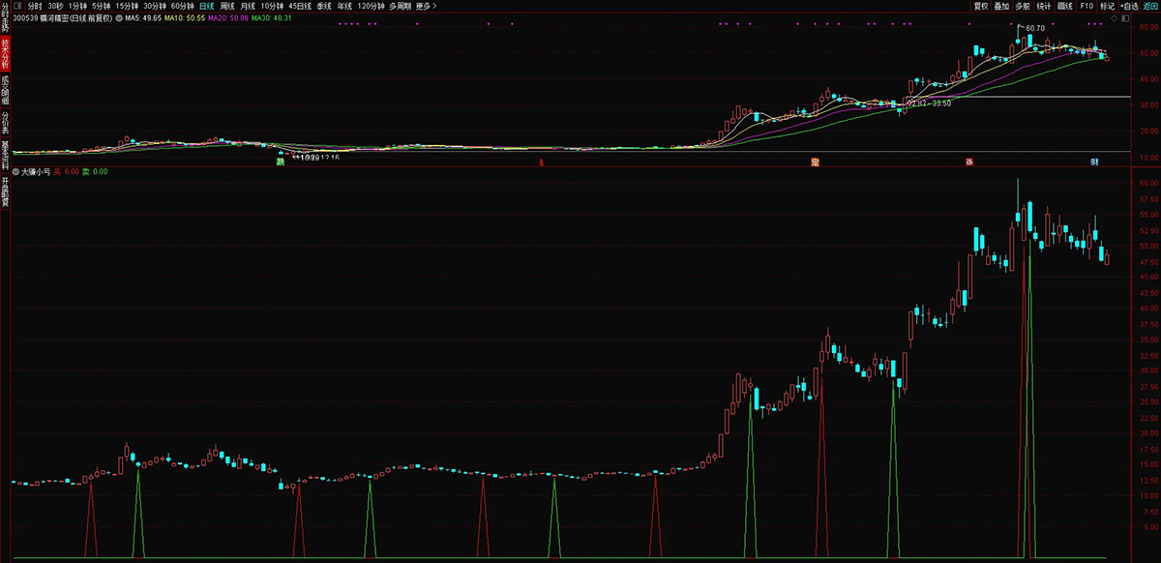
Task: Open the 基本资料 sidebar tab
Action: 5,157
